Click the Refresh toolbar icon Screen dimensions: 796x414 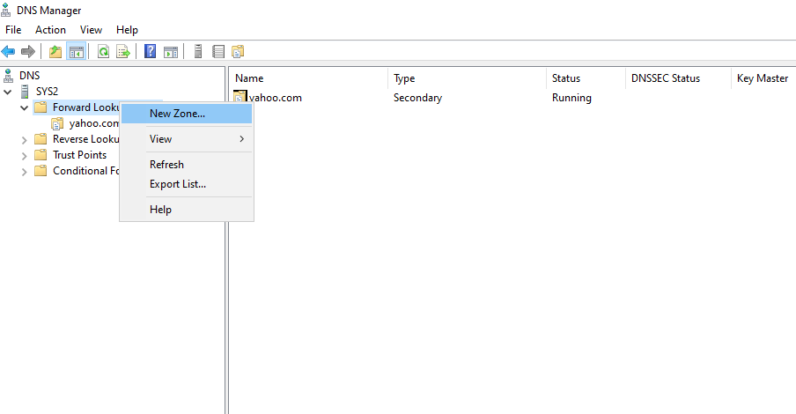tap(104, 51)
